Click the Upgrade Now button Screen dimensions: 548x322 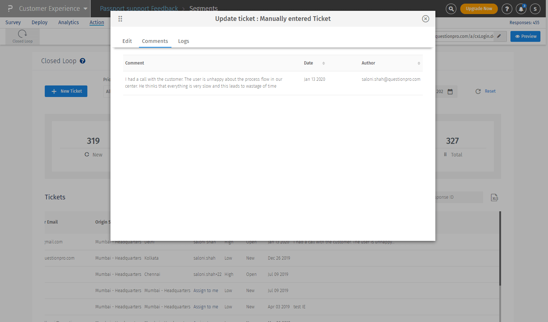479,9
